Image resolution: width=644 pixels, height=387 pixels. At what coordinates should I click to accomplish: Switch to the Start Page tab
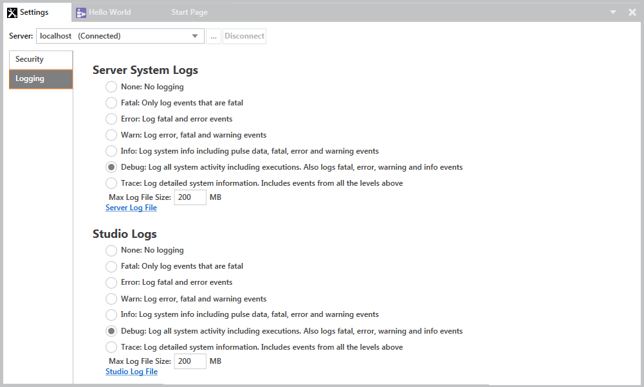(189, 12)
